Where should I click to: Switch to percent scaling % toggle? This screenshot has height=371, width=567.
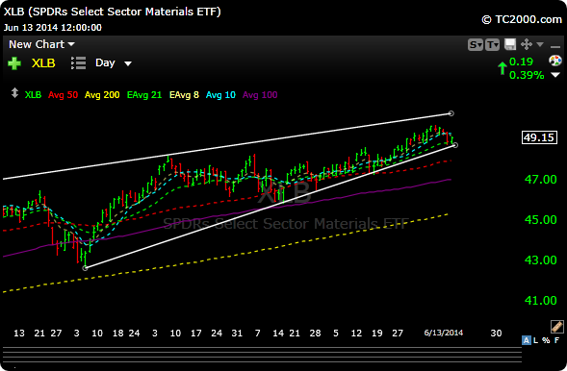pyautogui.click(x=546, y=340)
